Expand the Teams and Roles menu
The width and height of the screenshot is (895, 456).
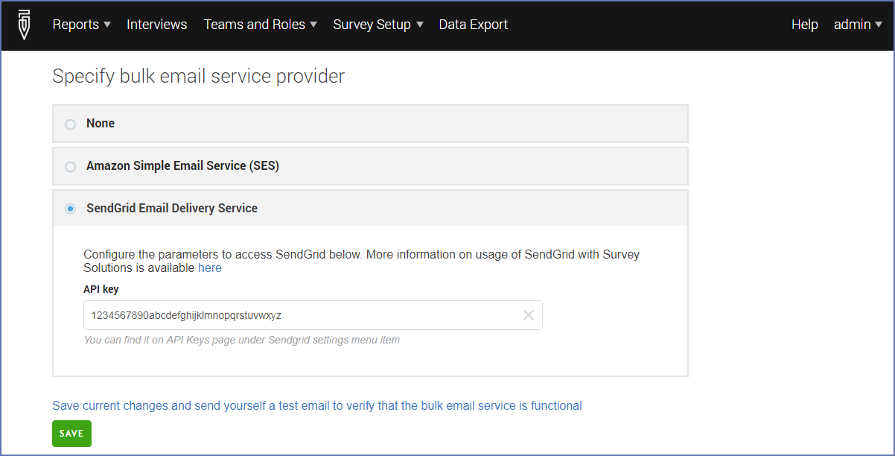[x=261, y=25]
